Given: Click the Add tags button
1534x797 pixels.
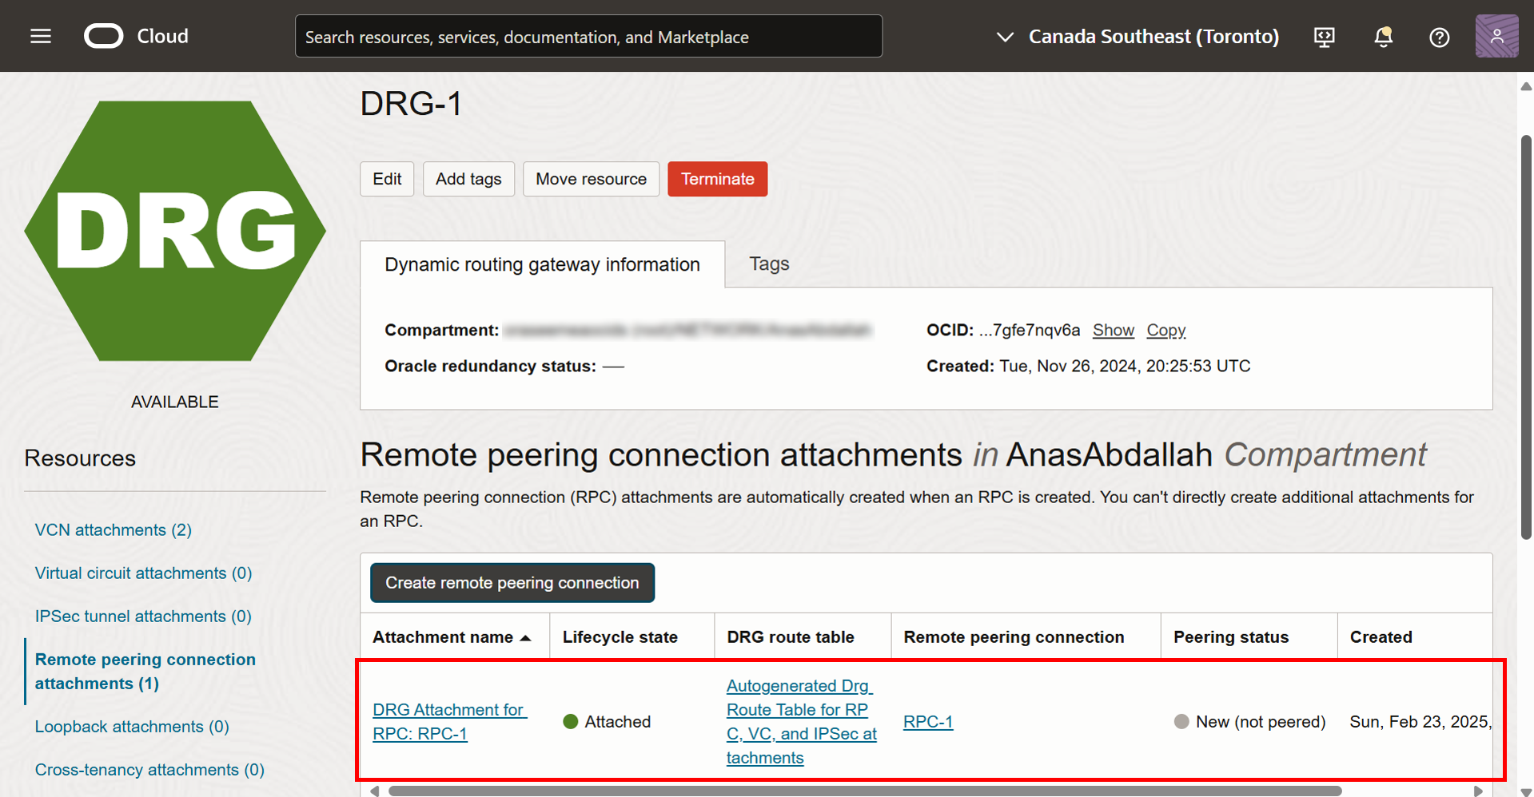Looking at the screenshot, I should click(468, 179).
